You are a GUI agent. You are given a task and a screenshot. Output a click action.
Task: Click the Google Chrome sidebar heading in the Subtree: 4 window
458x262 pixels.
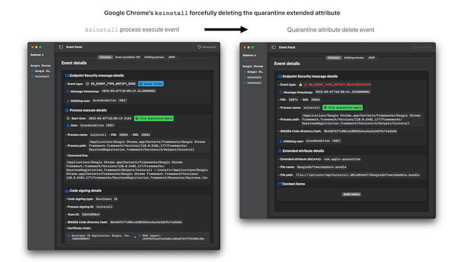point(253,66)
